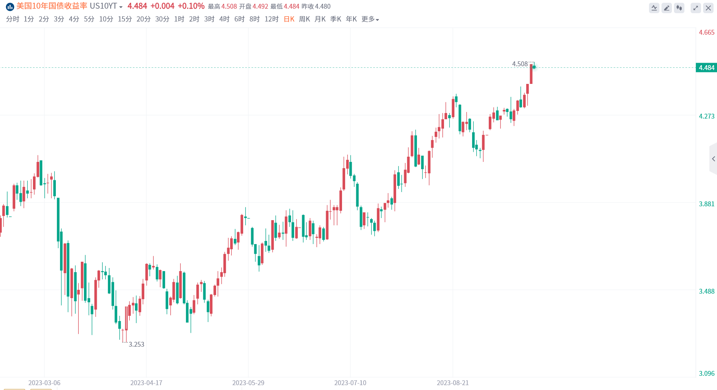Select the 周K weekly chart tab
Viewport: 717px width, 390px height.
tap(304, 19)
